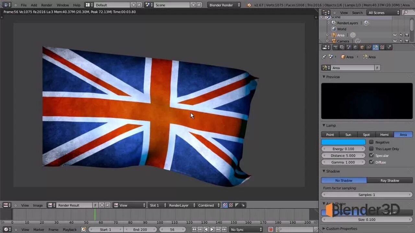Open Object properties tab (cube icon)

(x=362, y=47)
